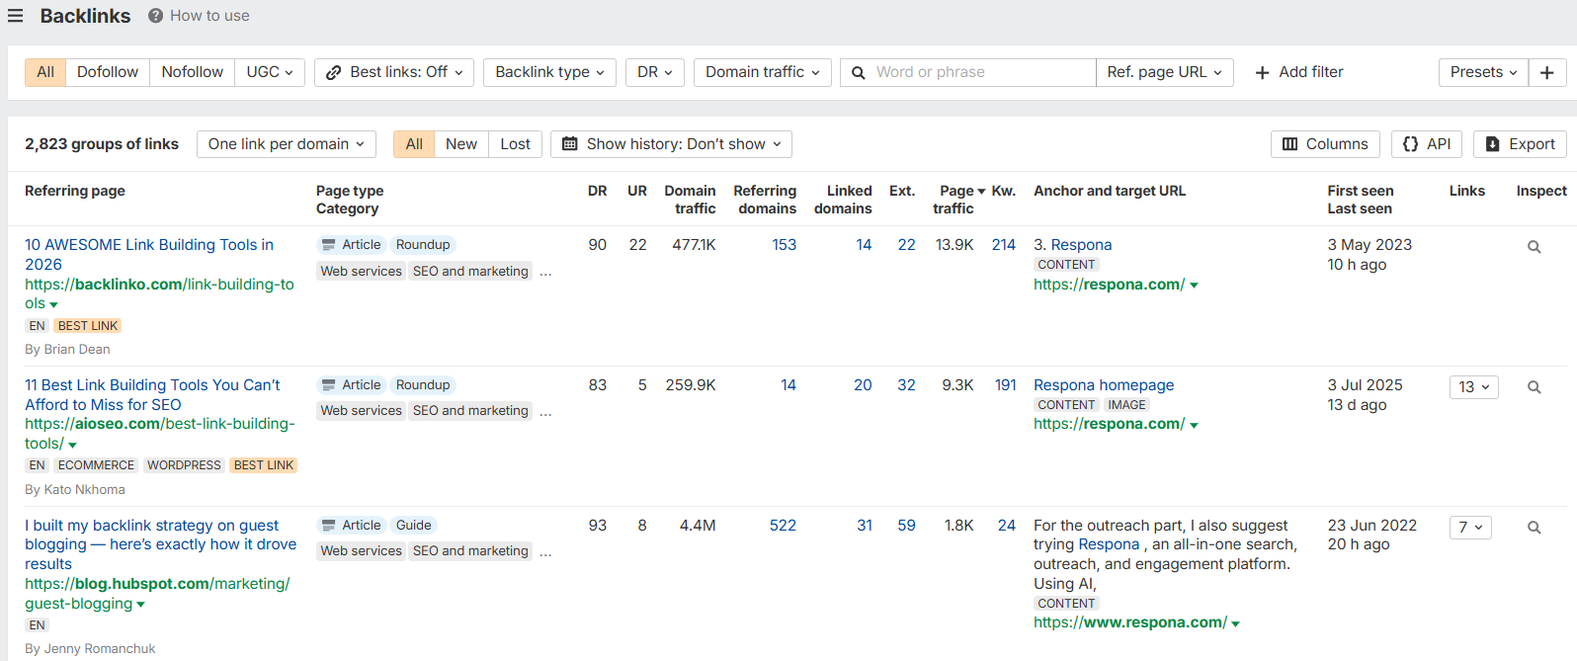This screenshot has width=1577, height=661.
Task: Inspect the aioseo row with magnifier
Action: 1535,387
